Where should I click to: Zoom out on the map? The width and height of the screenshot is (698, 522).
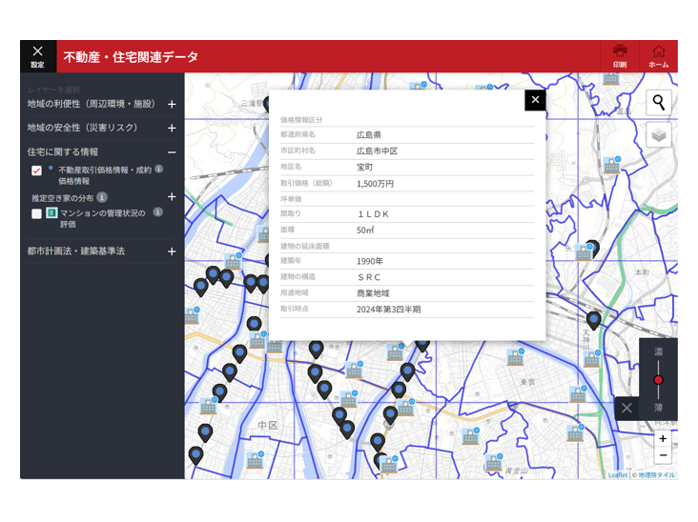point(663,455)
